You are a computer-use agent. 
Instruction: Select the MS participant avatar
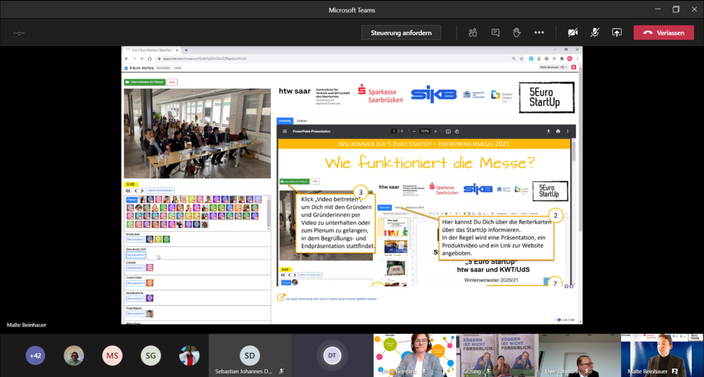click(112, 355)
